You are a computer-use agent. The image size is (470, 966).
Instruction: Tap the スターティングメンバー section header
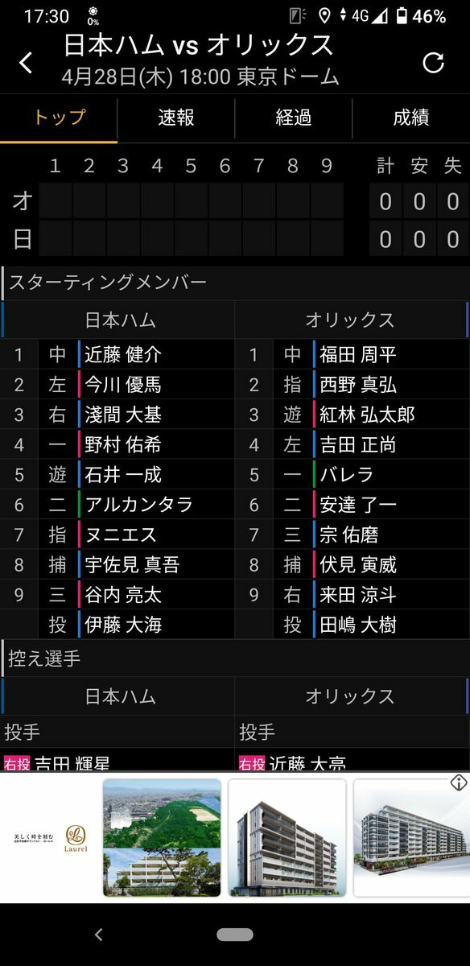tap(108, 283)
